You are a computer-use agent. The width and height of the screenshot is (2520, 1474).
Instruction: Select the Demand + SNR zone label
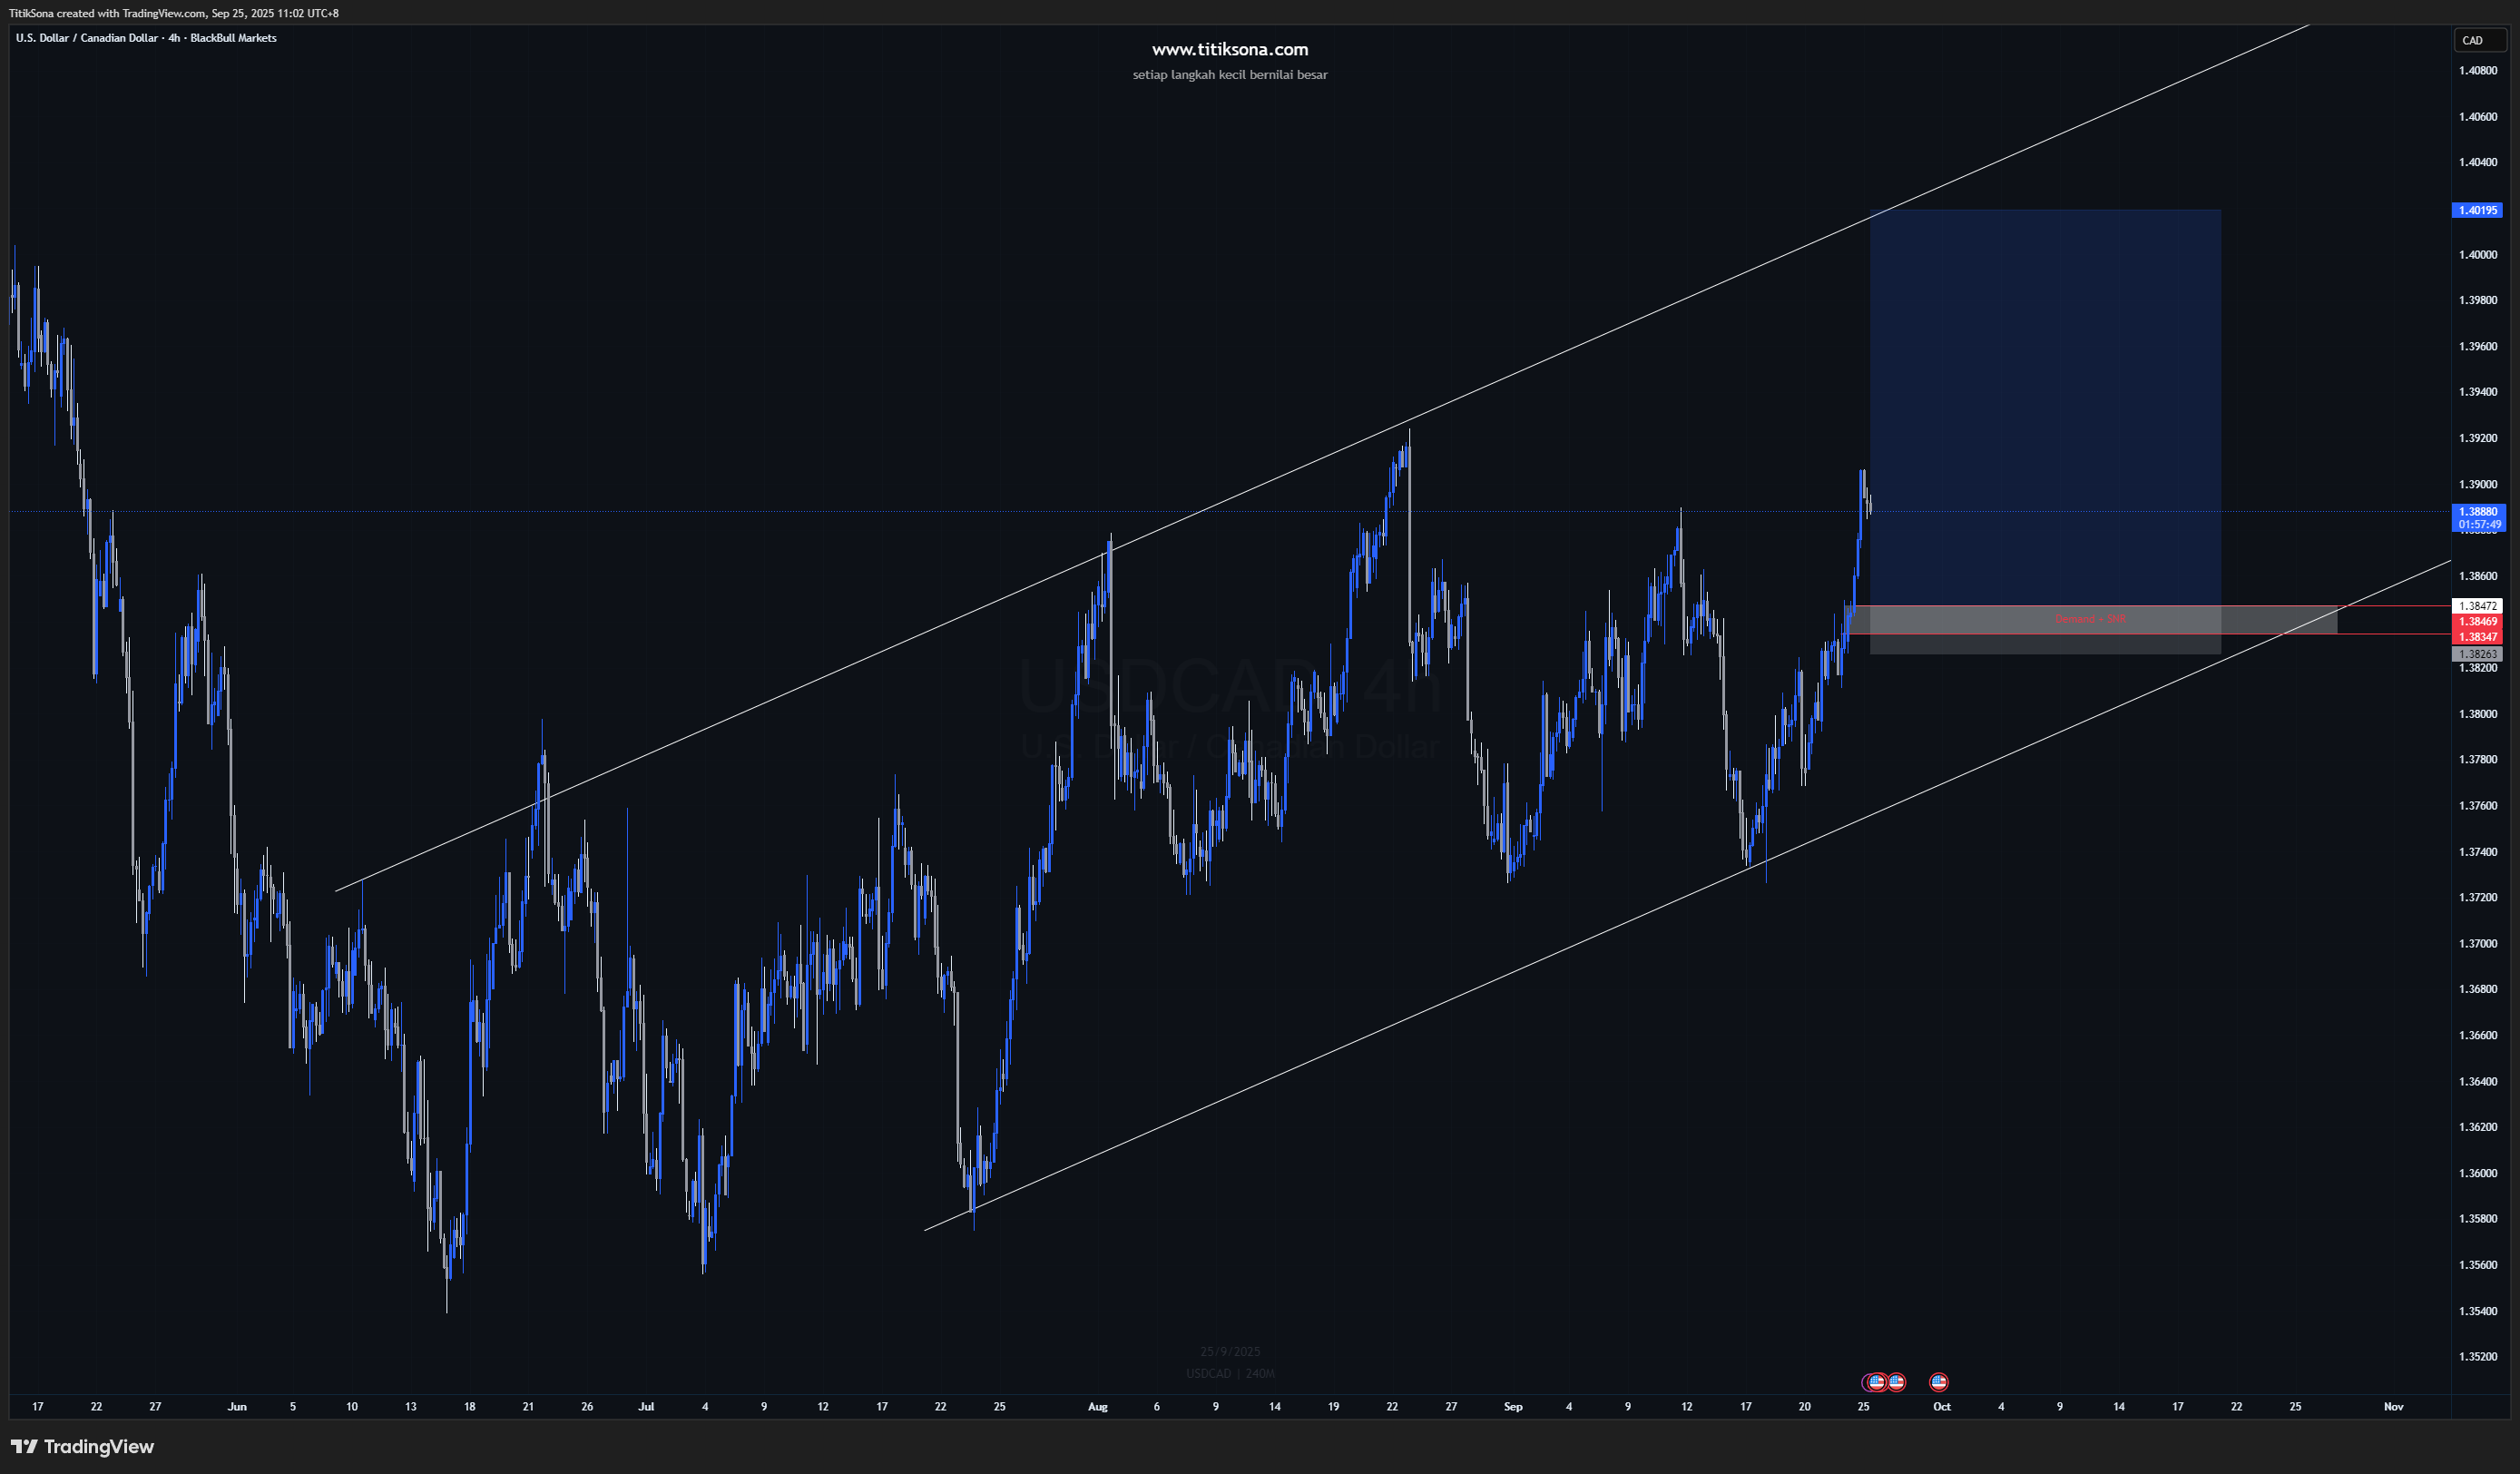click(x=2090, y=620)
